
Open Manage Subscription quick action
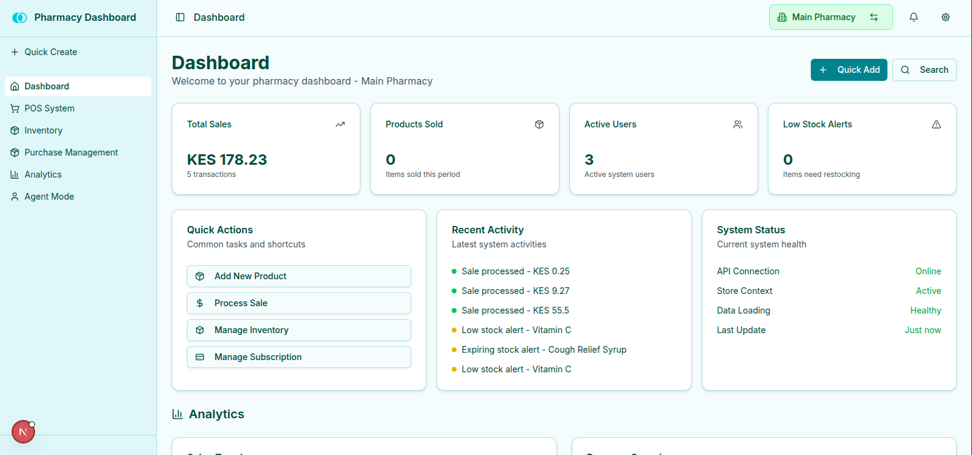point(298,357)
